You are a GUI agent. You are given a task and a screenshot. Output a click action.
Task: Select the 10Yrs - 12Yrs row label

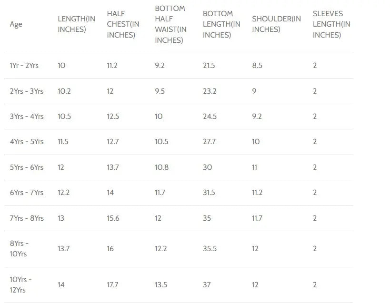20,284
